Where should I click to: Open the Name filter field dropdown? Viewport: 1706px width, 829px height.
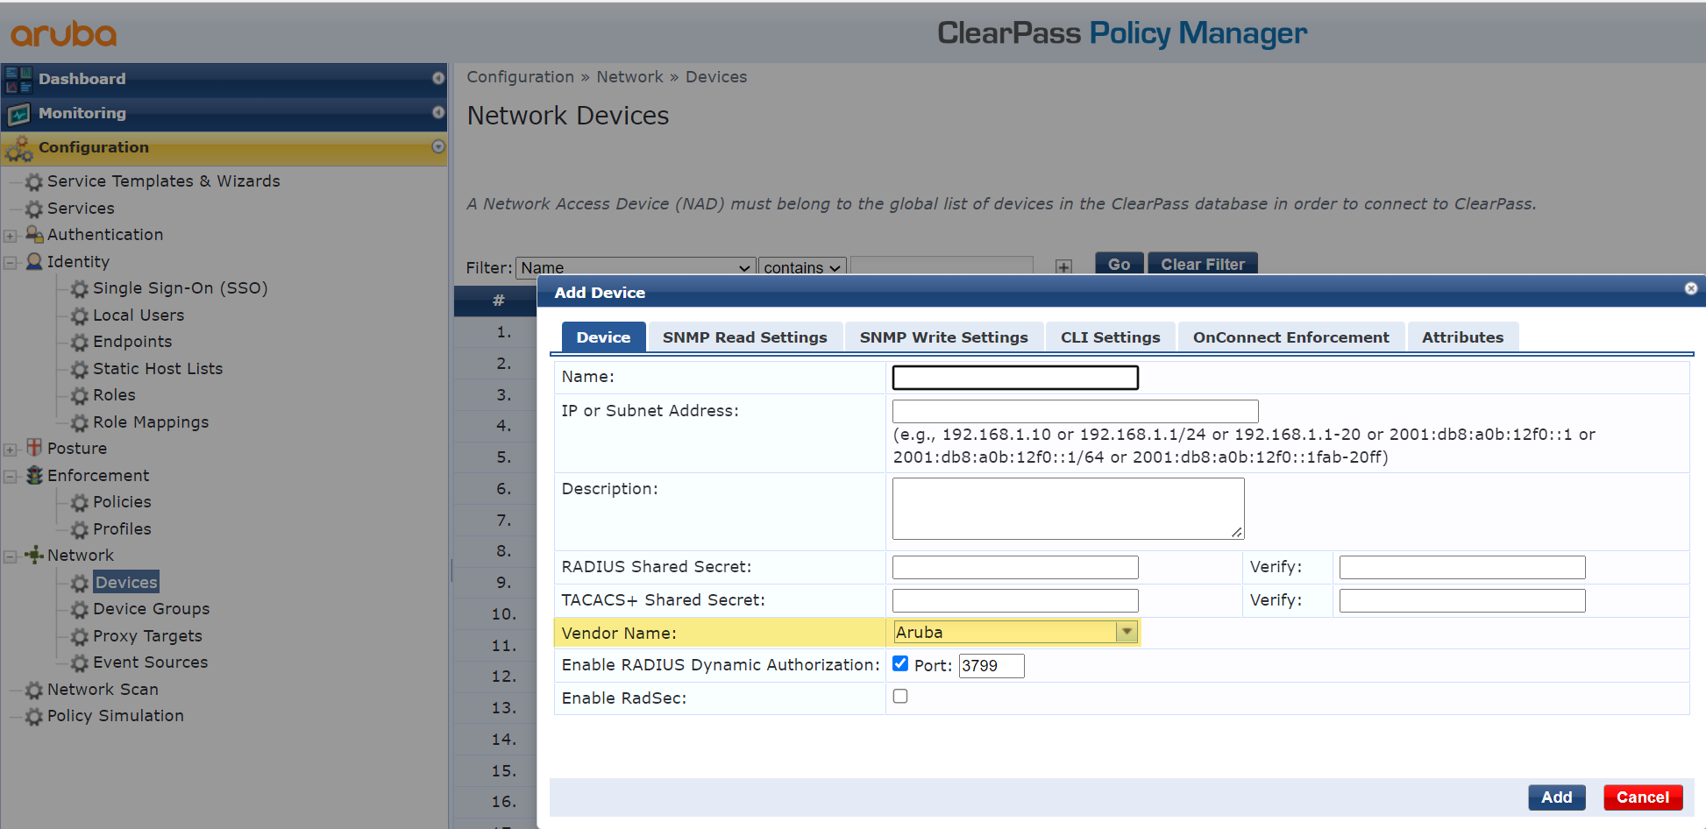[x=636, y=267]
